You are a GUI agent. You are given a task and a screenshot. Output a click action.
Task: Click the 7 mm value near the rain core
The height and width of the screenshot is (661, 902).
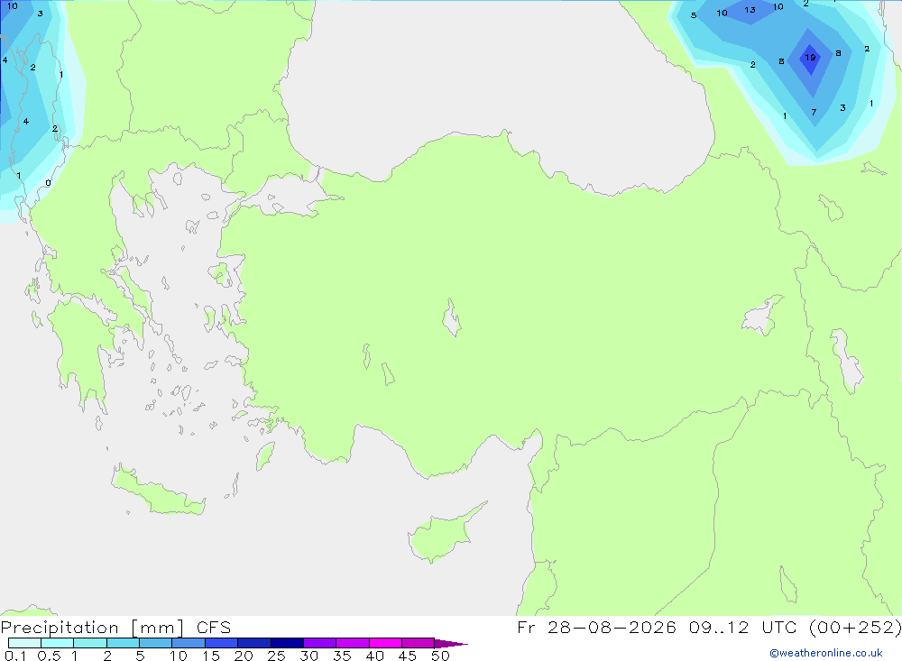pos(814,112)
